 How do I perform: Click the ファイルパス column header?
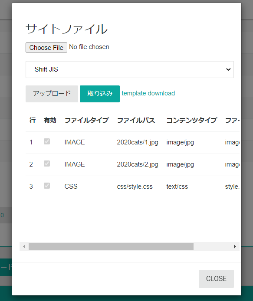136,121
